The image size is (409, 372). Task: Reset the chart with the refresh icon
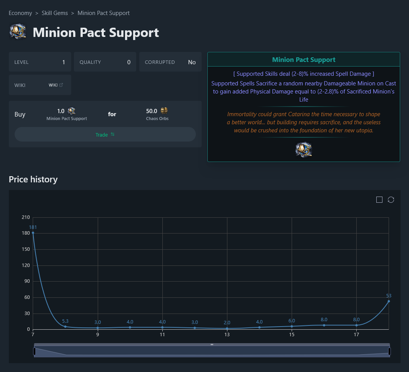[x=391, y=200]
